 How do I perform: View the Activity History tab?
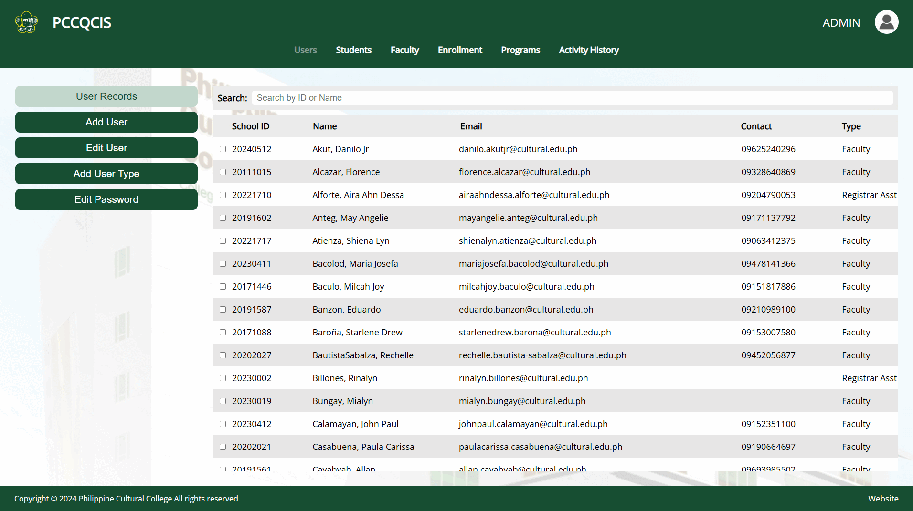(x=589, y=50)
